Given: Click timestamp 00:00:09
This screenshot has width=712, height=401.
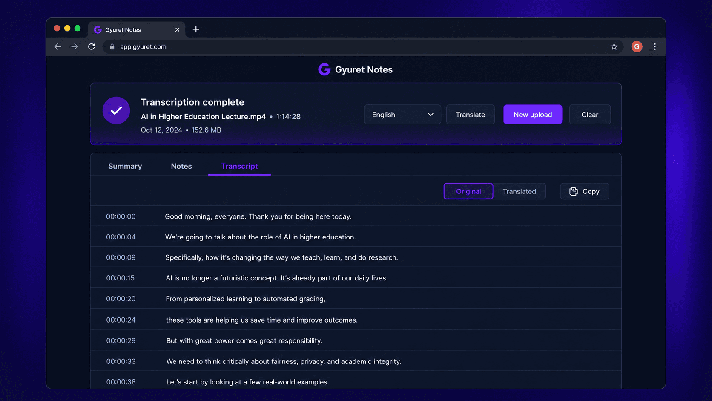Looking at the screenshot, I should pos(121,257).
